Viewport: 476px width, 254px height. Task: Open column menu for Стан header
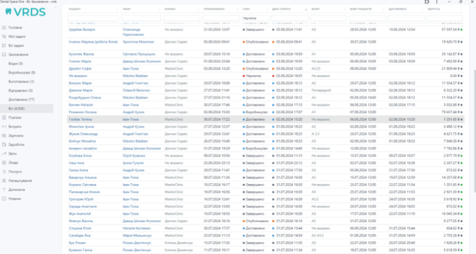(268, 9)
